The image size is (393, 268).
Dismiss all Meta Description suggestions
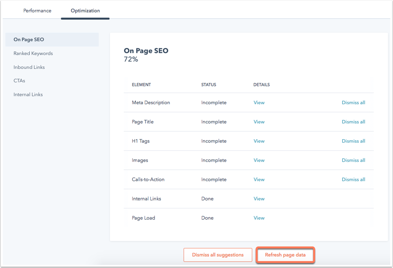(x=353, y=103)
